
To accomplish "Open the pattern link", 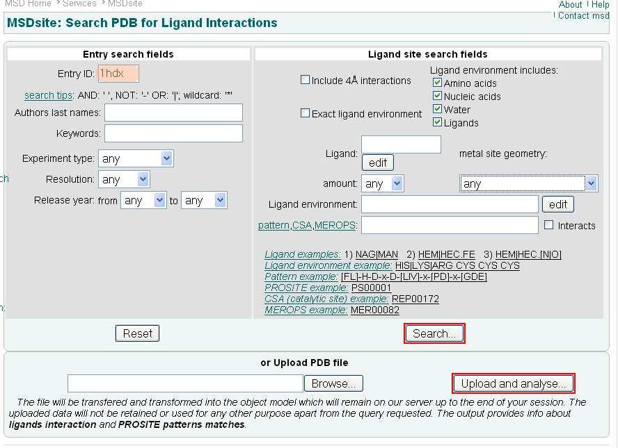I will 274,225.
